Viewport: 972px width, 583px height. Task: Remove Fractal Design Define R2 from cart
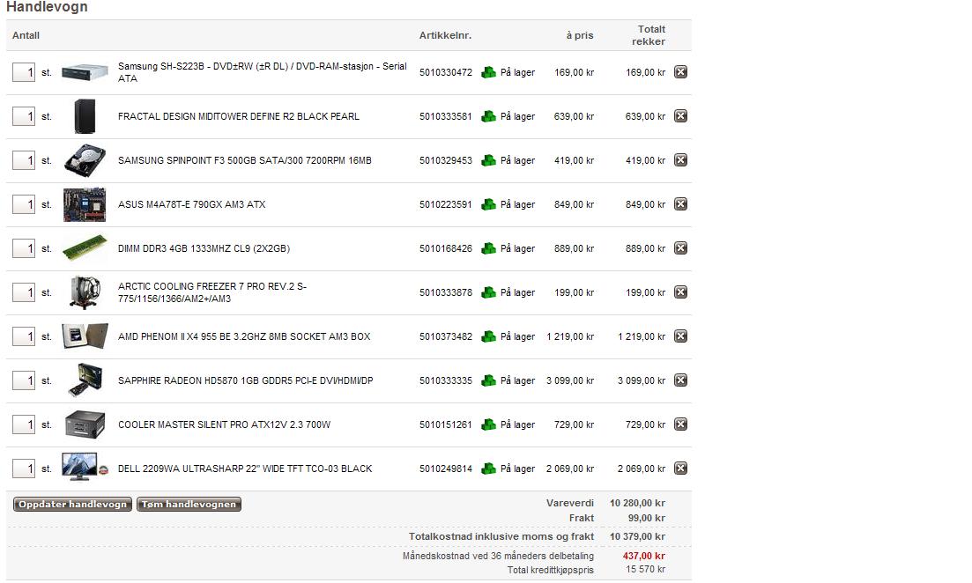680,116
